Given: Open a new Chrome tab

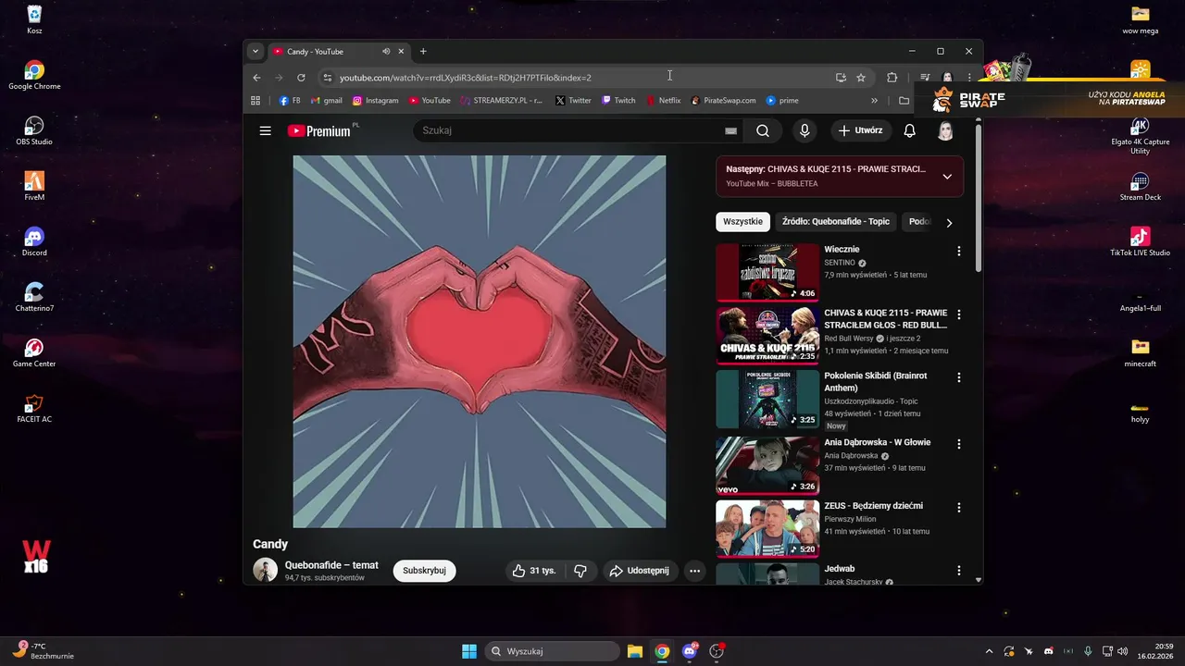Looking at the screenshot, I should coord(423,52).
